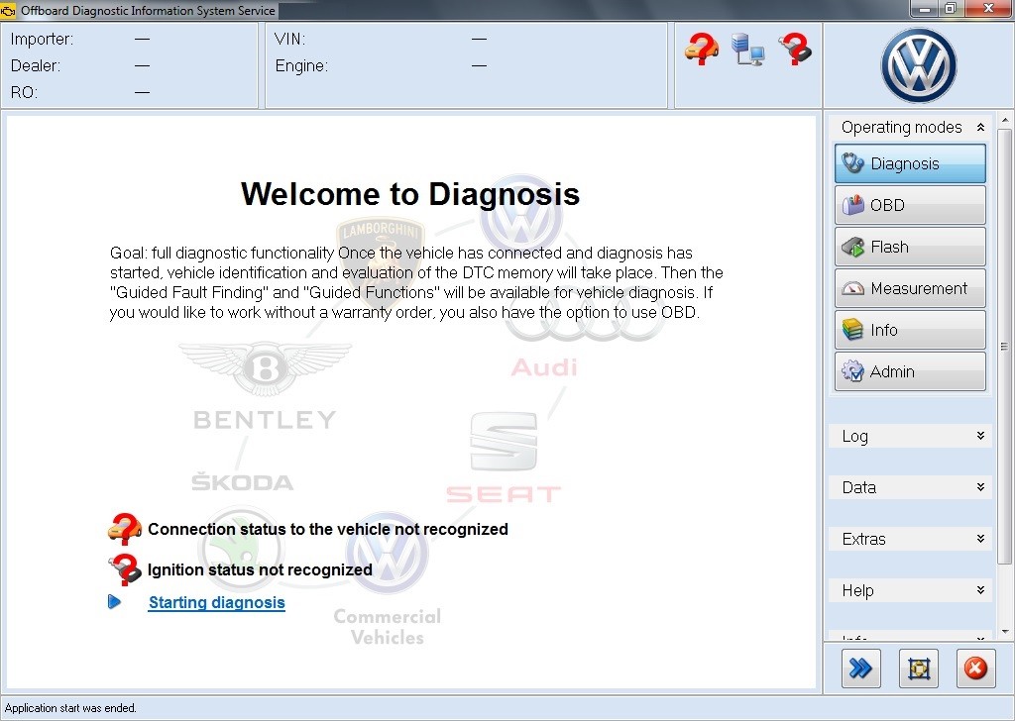Click the sidebar scroll down arrow
Image resolution: width=1015 pixels, height=721 pixels.
tap(1005, 631)
